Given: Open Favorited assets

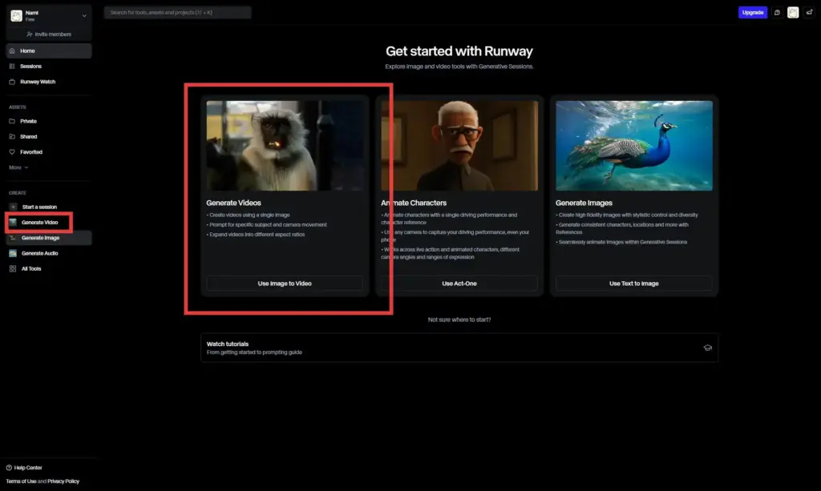Looking at the screenshot, I should pos(49,152).
